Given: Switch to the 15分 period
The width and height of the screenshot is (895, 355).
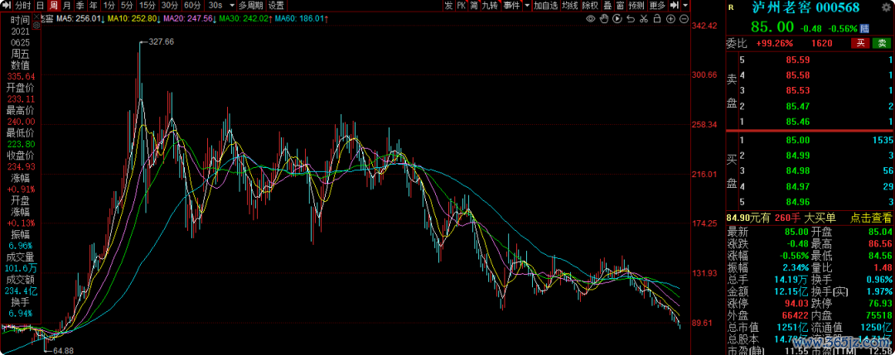Looking at the screenshot, I should click(x=148, y=6).
